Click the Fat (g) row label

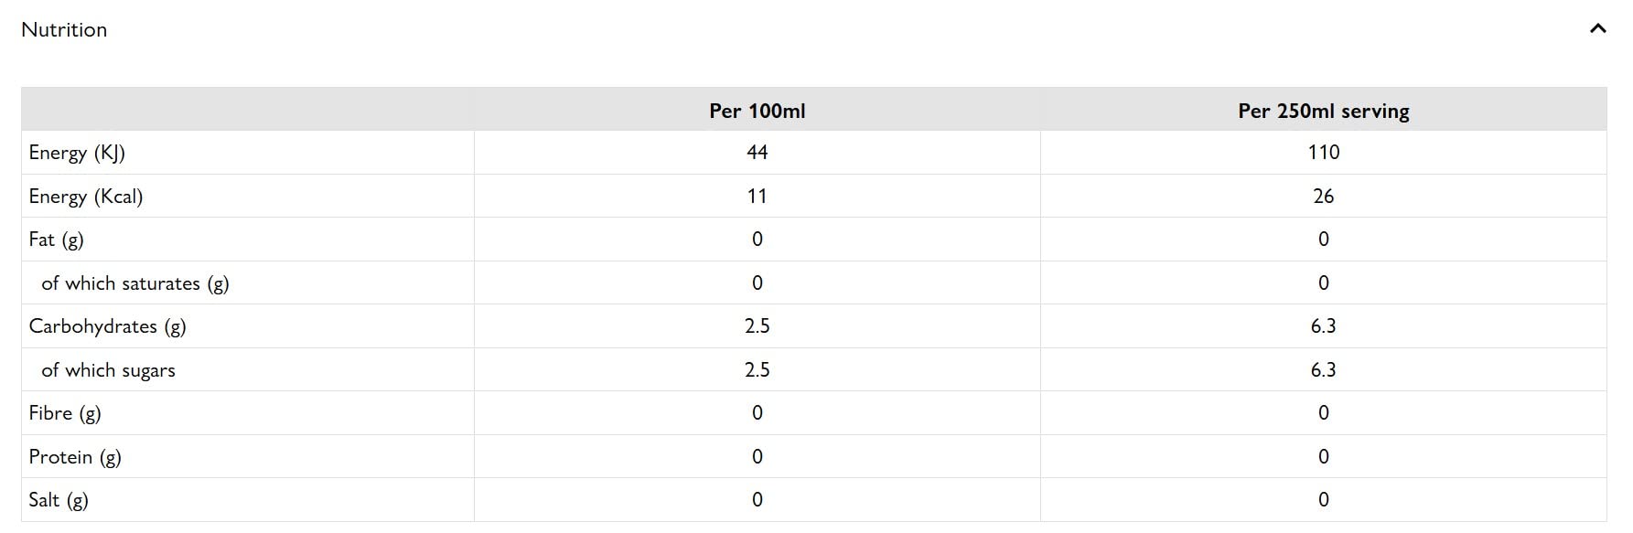[56, 240]
